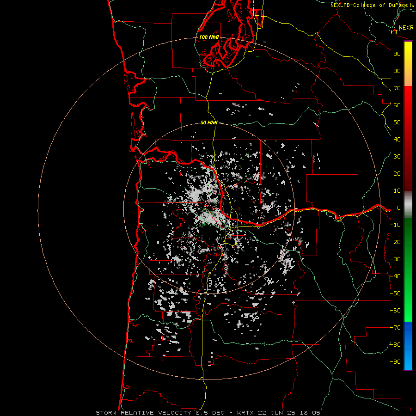Click the 90 value on the velocity scale

pos(397,54)
